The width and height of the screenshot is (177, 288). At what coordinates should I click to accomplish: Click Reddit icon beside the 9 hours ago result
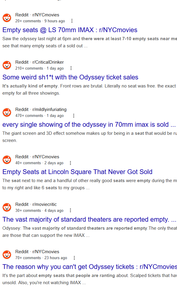coord(7,18)
